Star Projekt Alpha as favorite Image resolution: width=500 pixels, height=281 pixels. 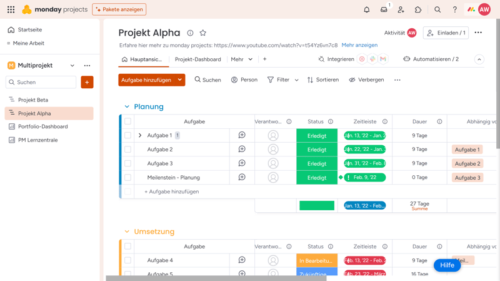(x=202, y=33)
